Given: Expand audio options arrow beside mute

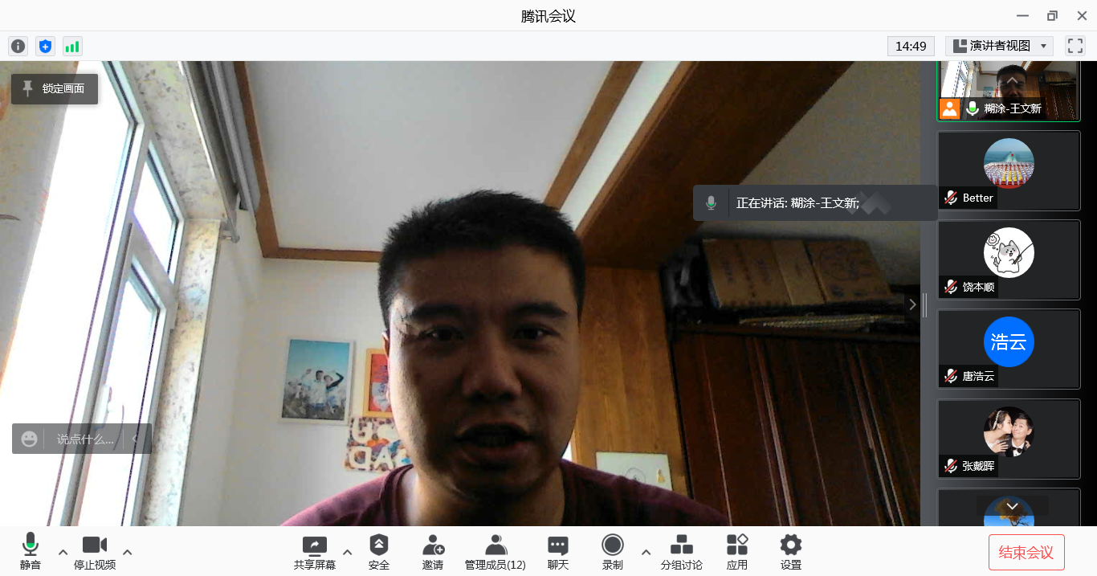Looking at the screenshot, I should [63, 552].
